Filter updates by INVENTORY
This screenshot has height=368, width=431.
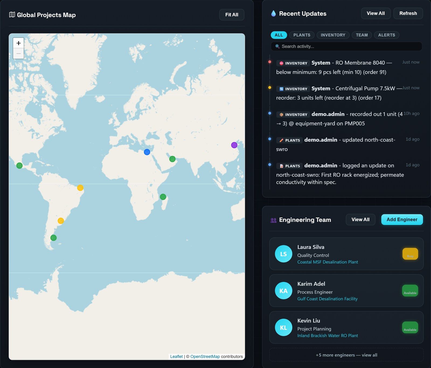tap(333, 35)
